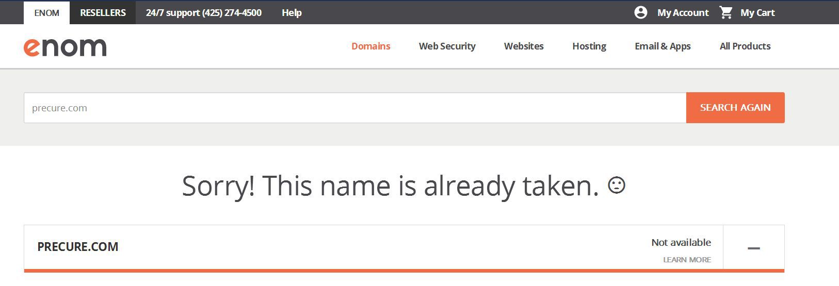This screenshot has height=286, width=839.
Task: Switch to the RESELLERS tab
Action: pos(103,13)
